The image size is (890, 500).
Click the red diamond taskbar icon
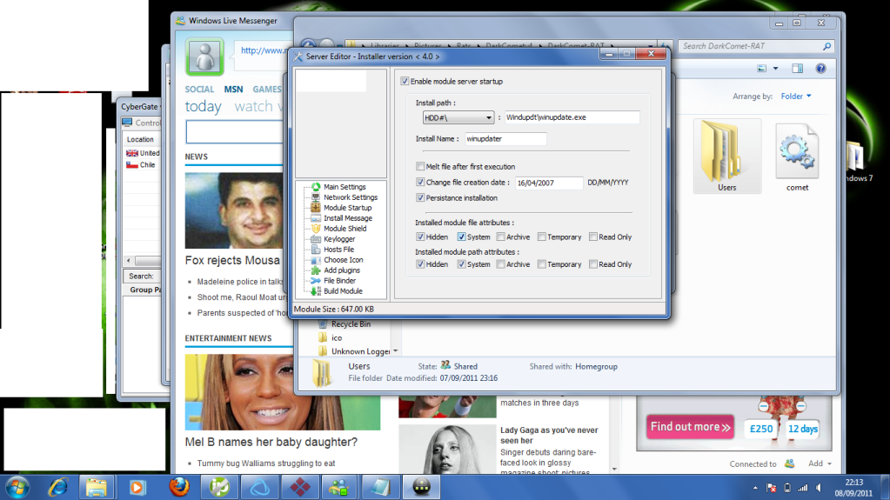pyautogui.click(x=299, y=488)
